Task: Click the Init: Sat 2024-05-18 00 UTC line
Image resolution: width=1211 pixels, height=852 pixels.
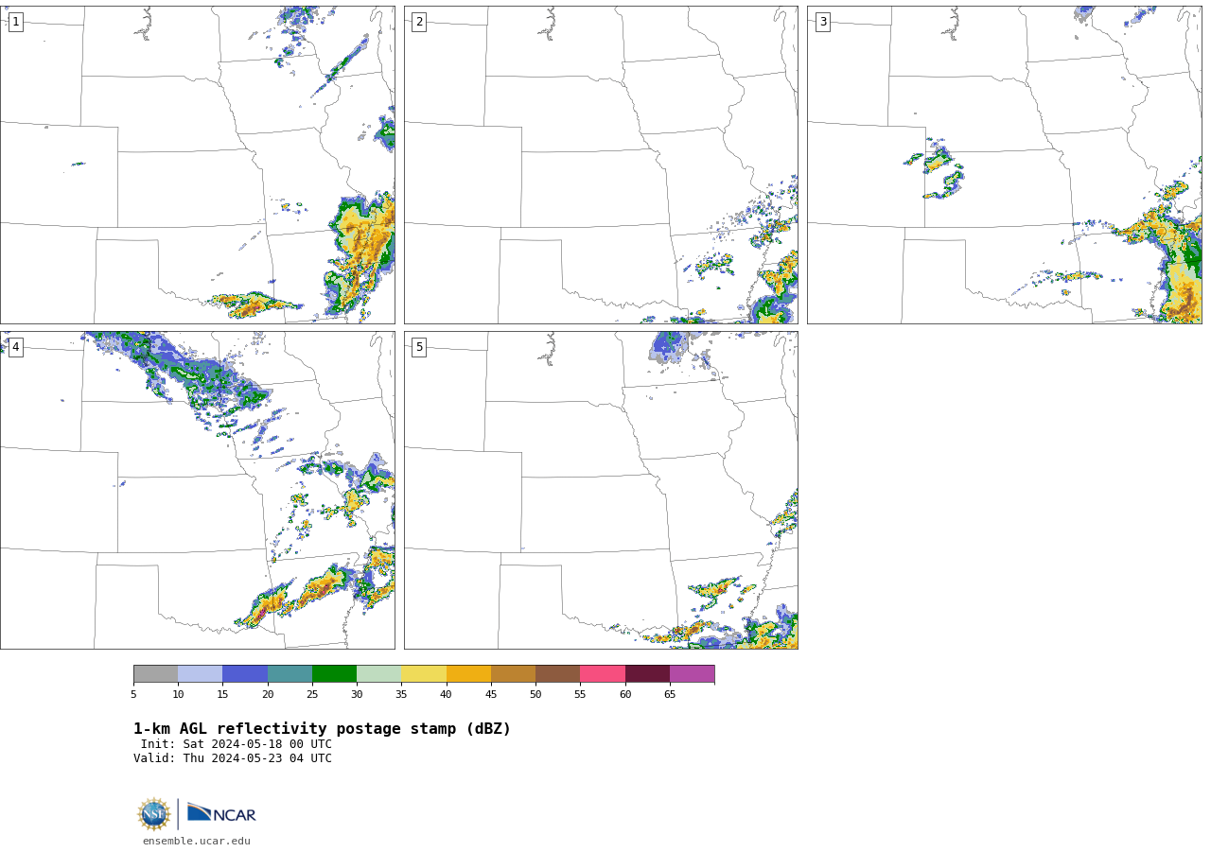Action: coord(237,744)
